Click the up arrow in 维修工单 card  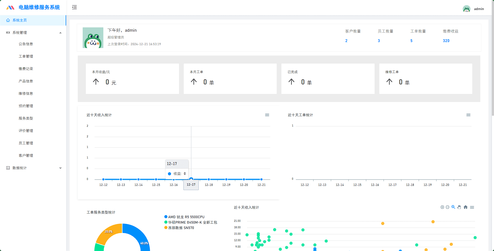click(389, 82)
